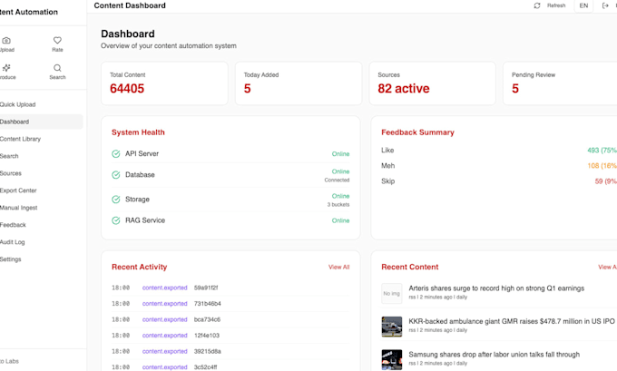Click View All in Recent Activity

point(338,267)
